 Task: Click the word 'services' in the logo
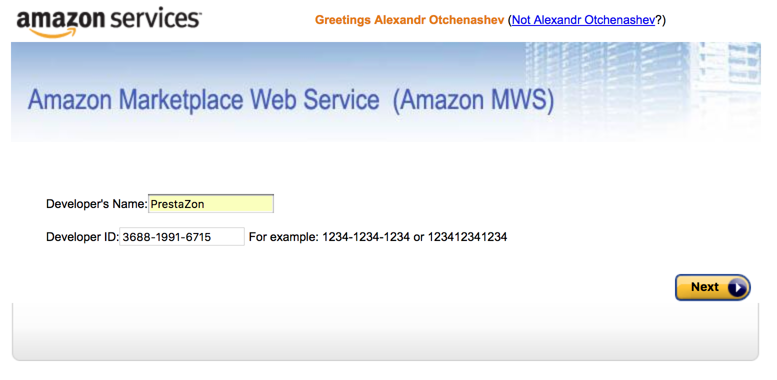(155, 18)
